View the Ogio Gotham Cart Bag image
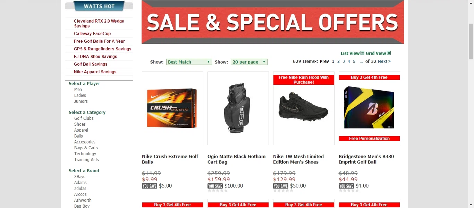The height and width of the screenshot is (208, 474). pyautogui.click(x=238, y=108)
